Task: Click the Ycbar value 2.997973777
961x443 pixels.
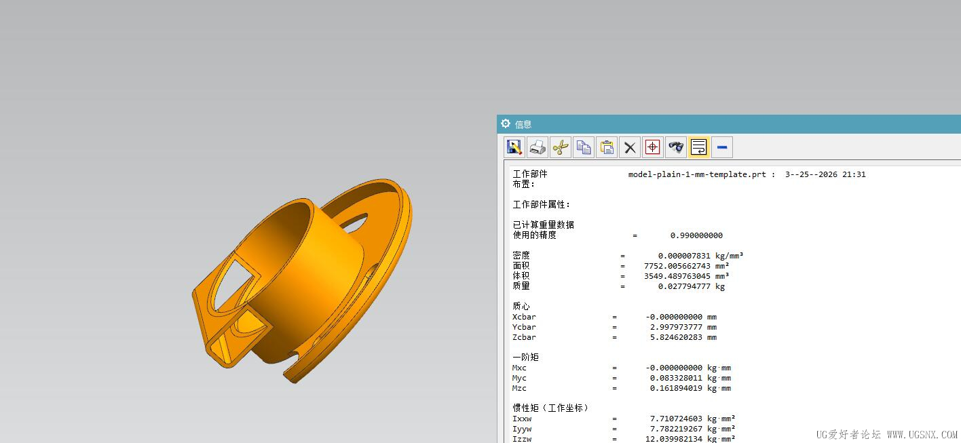Action: pyautogui.click(x=677, y=327)
